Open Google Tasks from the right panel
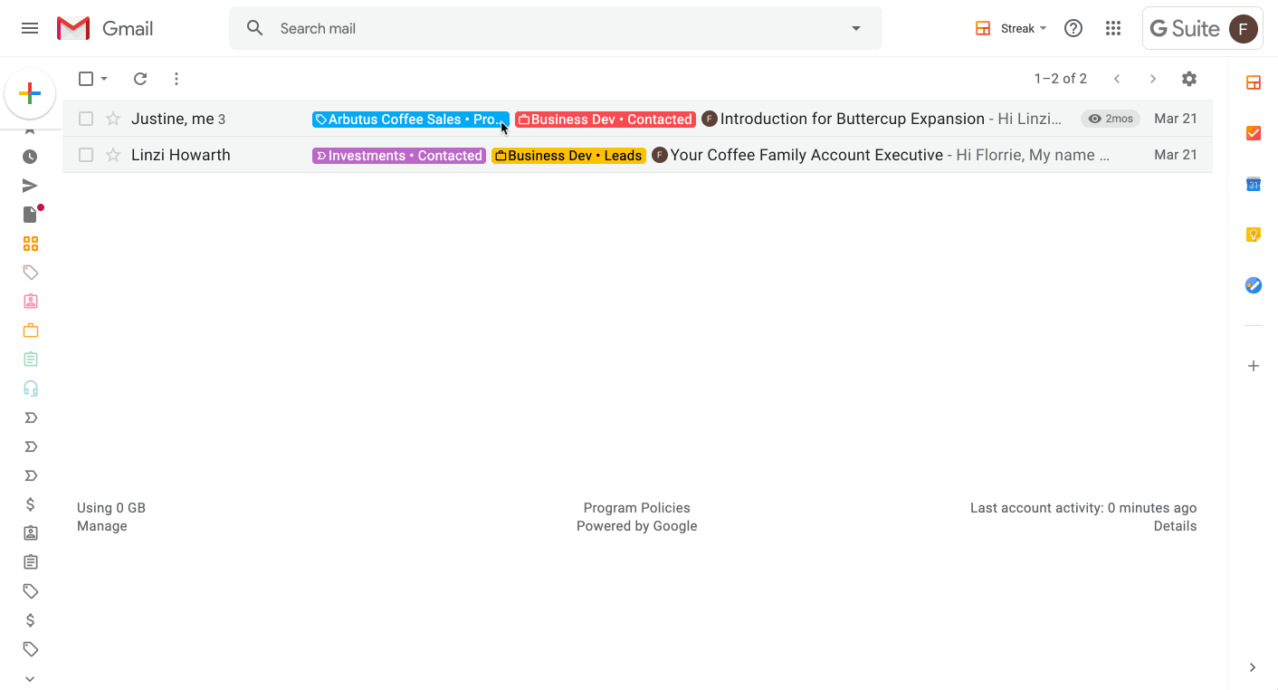This screenshot has width=1278, height=690. tap(1253, 133)
